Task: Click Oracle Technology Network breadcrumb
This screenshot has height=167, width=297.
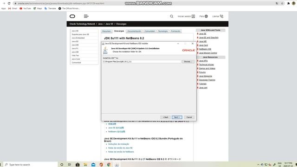Action: [82, 24]
